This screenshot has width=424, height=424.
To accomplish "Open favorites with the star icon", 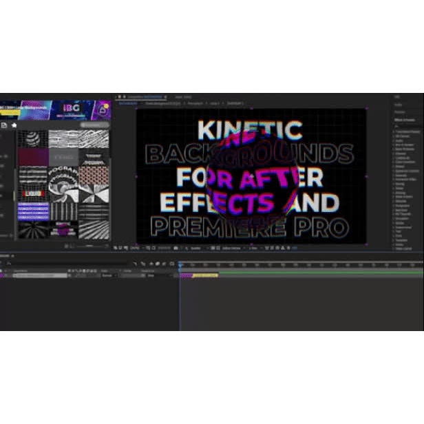I will (x=14, y=125).
